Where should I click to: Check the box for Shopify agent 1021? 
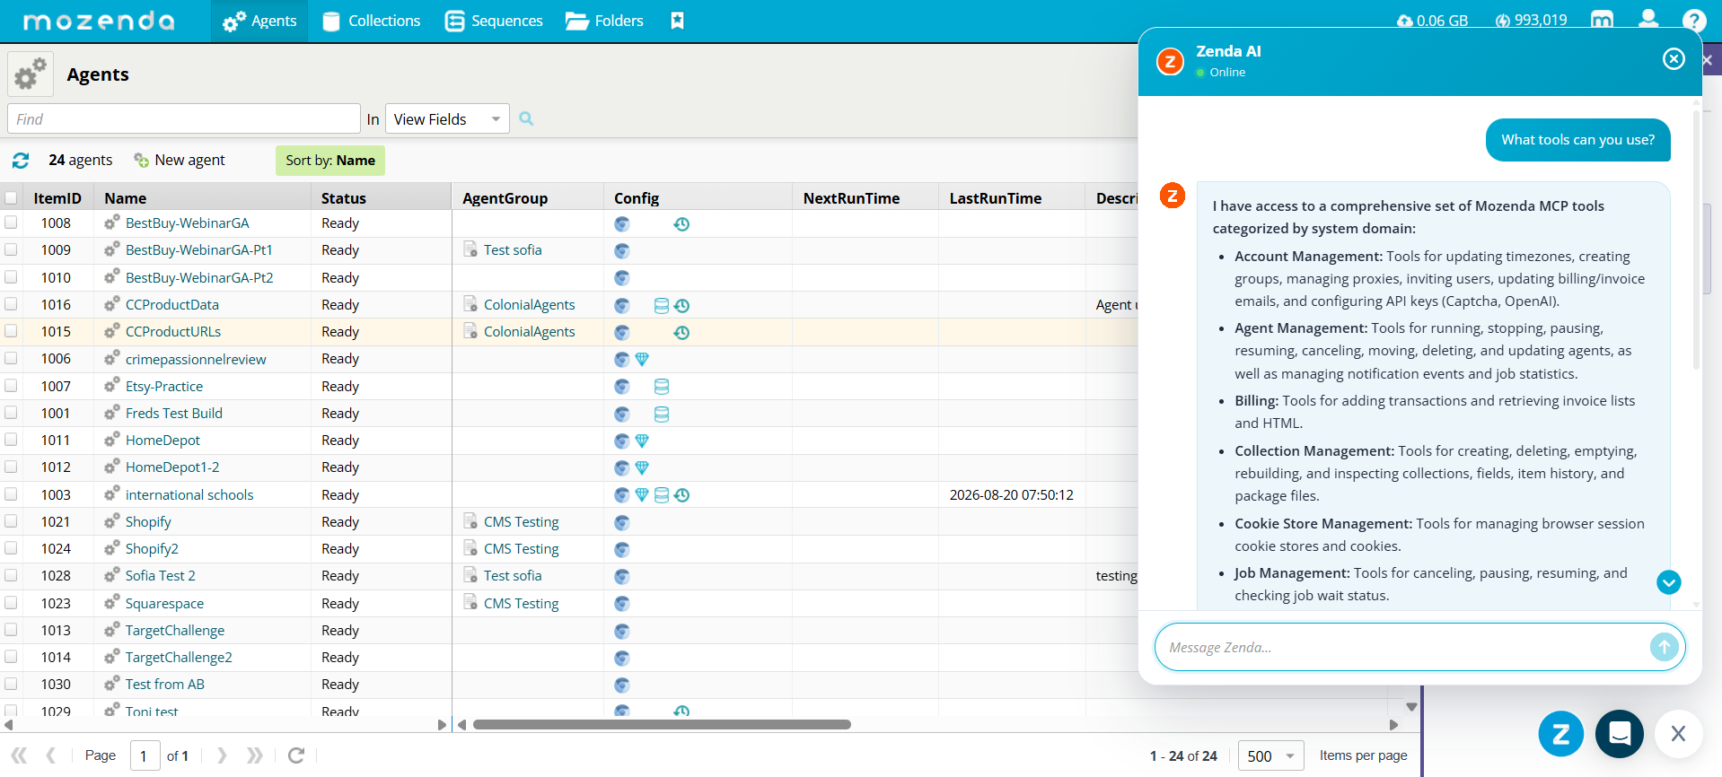pos(11,521)
